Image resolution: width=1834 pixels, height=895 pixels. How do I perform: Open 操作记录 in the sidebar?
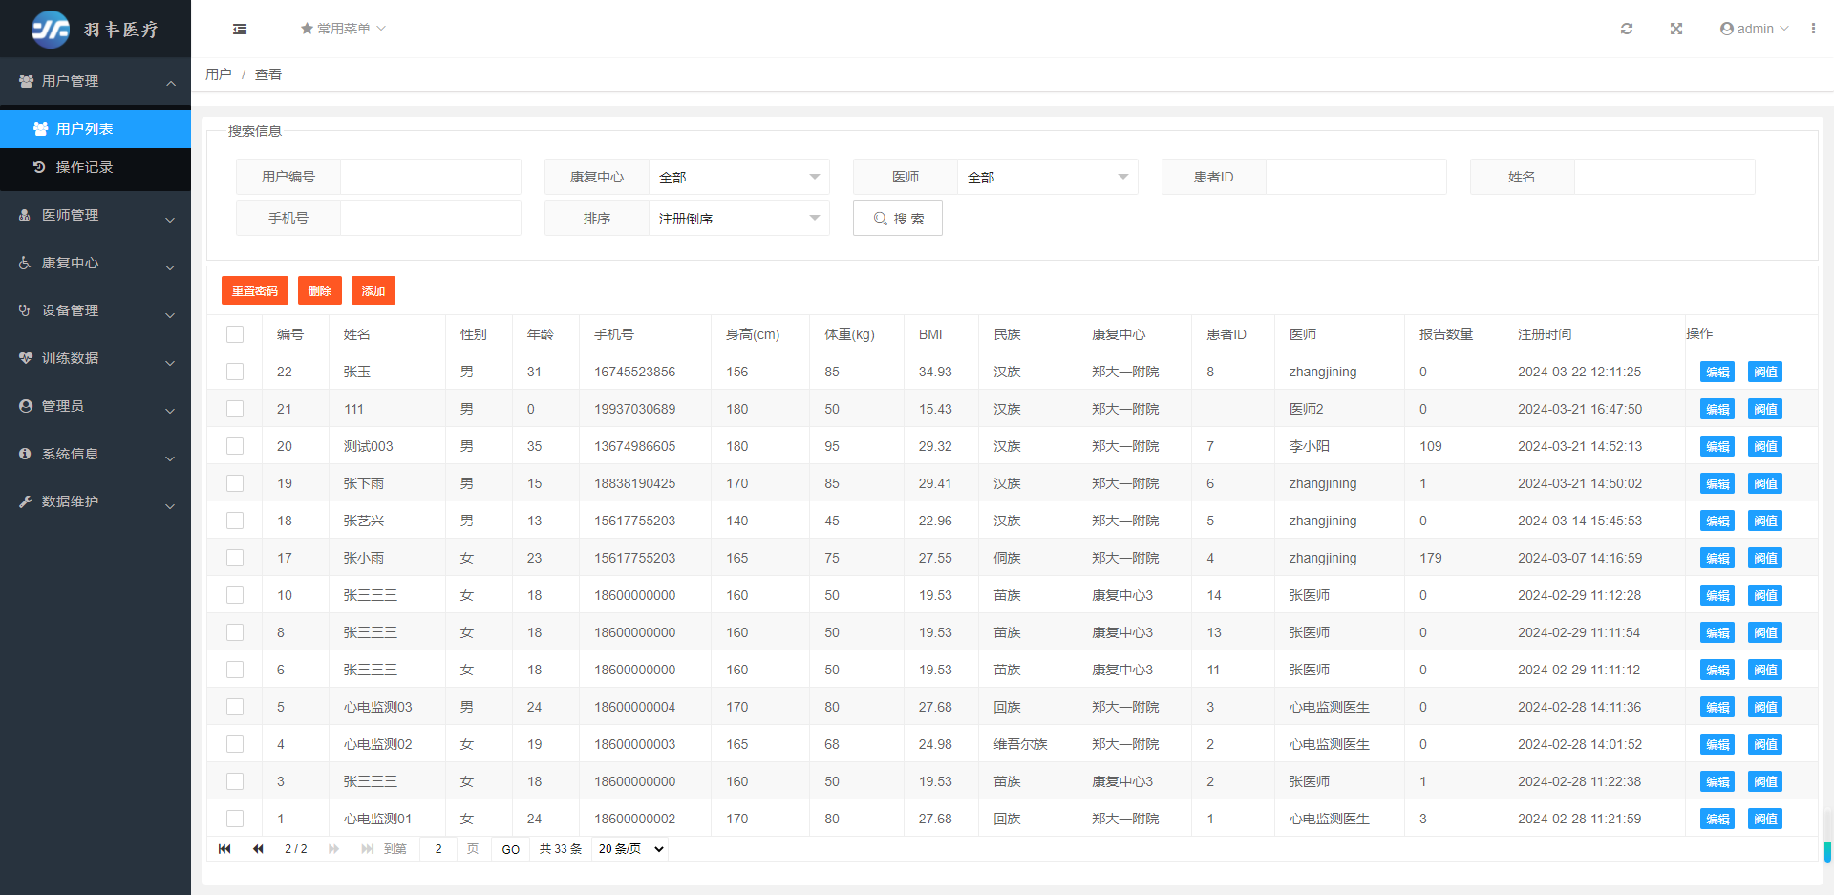(84, 167)
